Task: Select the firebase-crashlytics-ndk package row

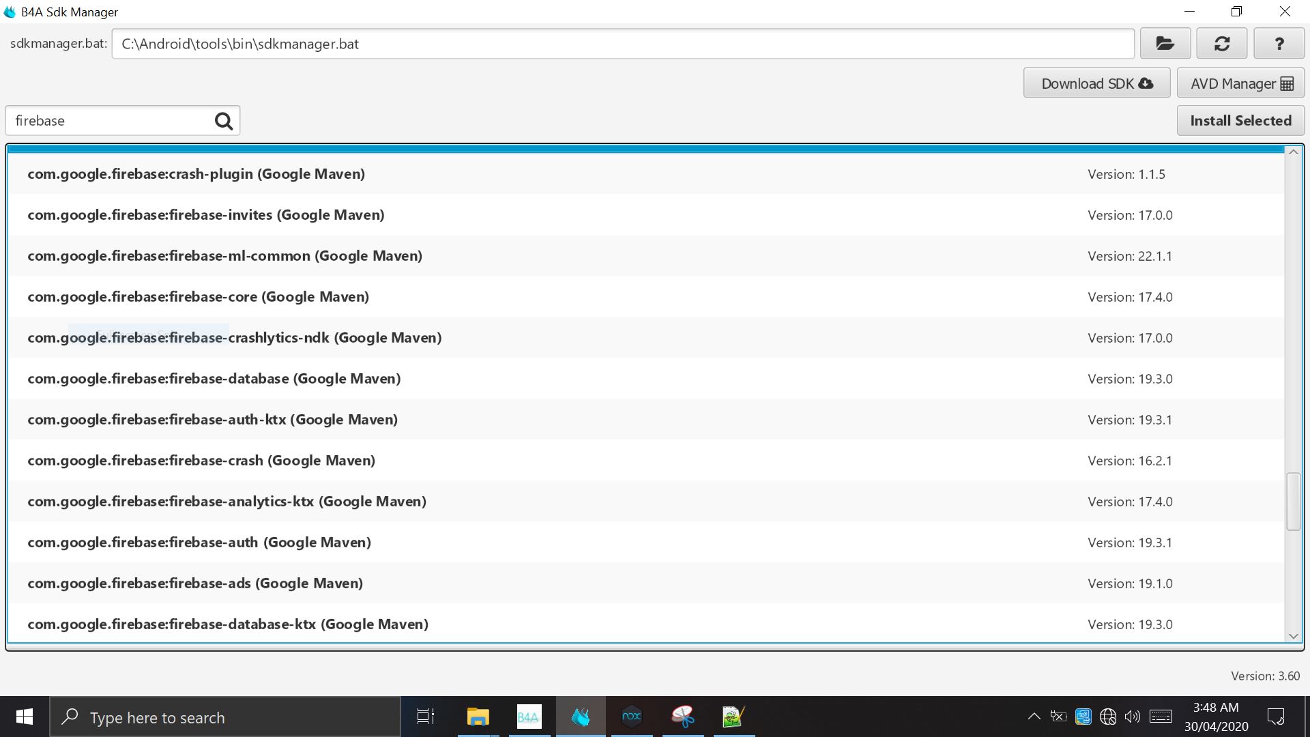Action: coord(645,338)
